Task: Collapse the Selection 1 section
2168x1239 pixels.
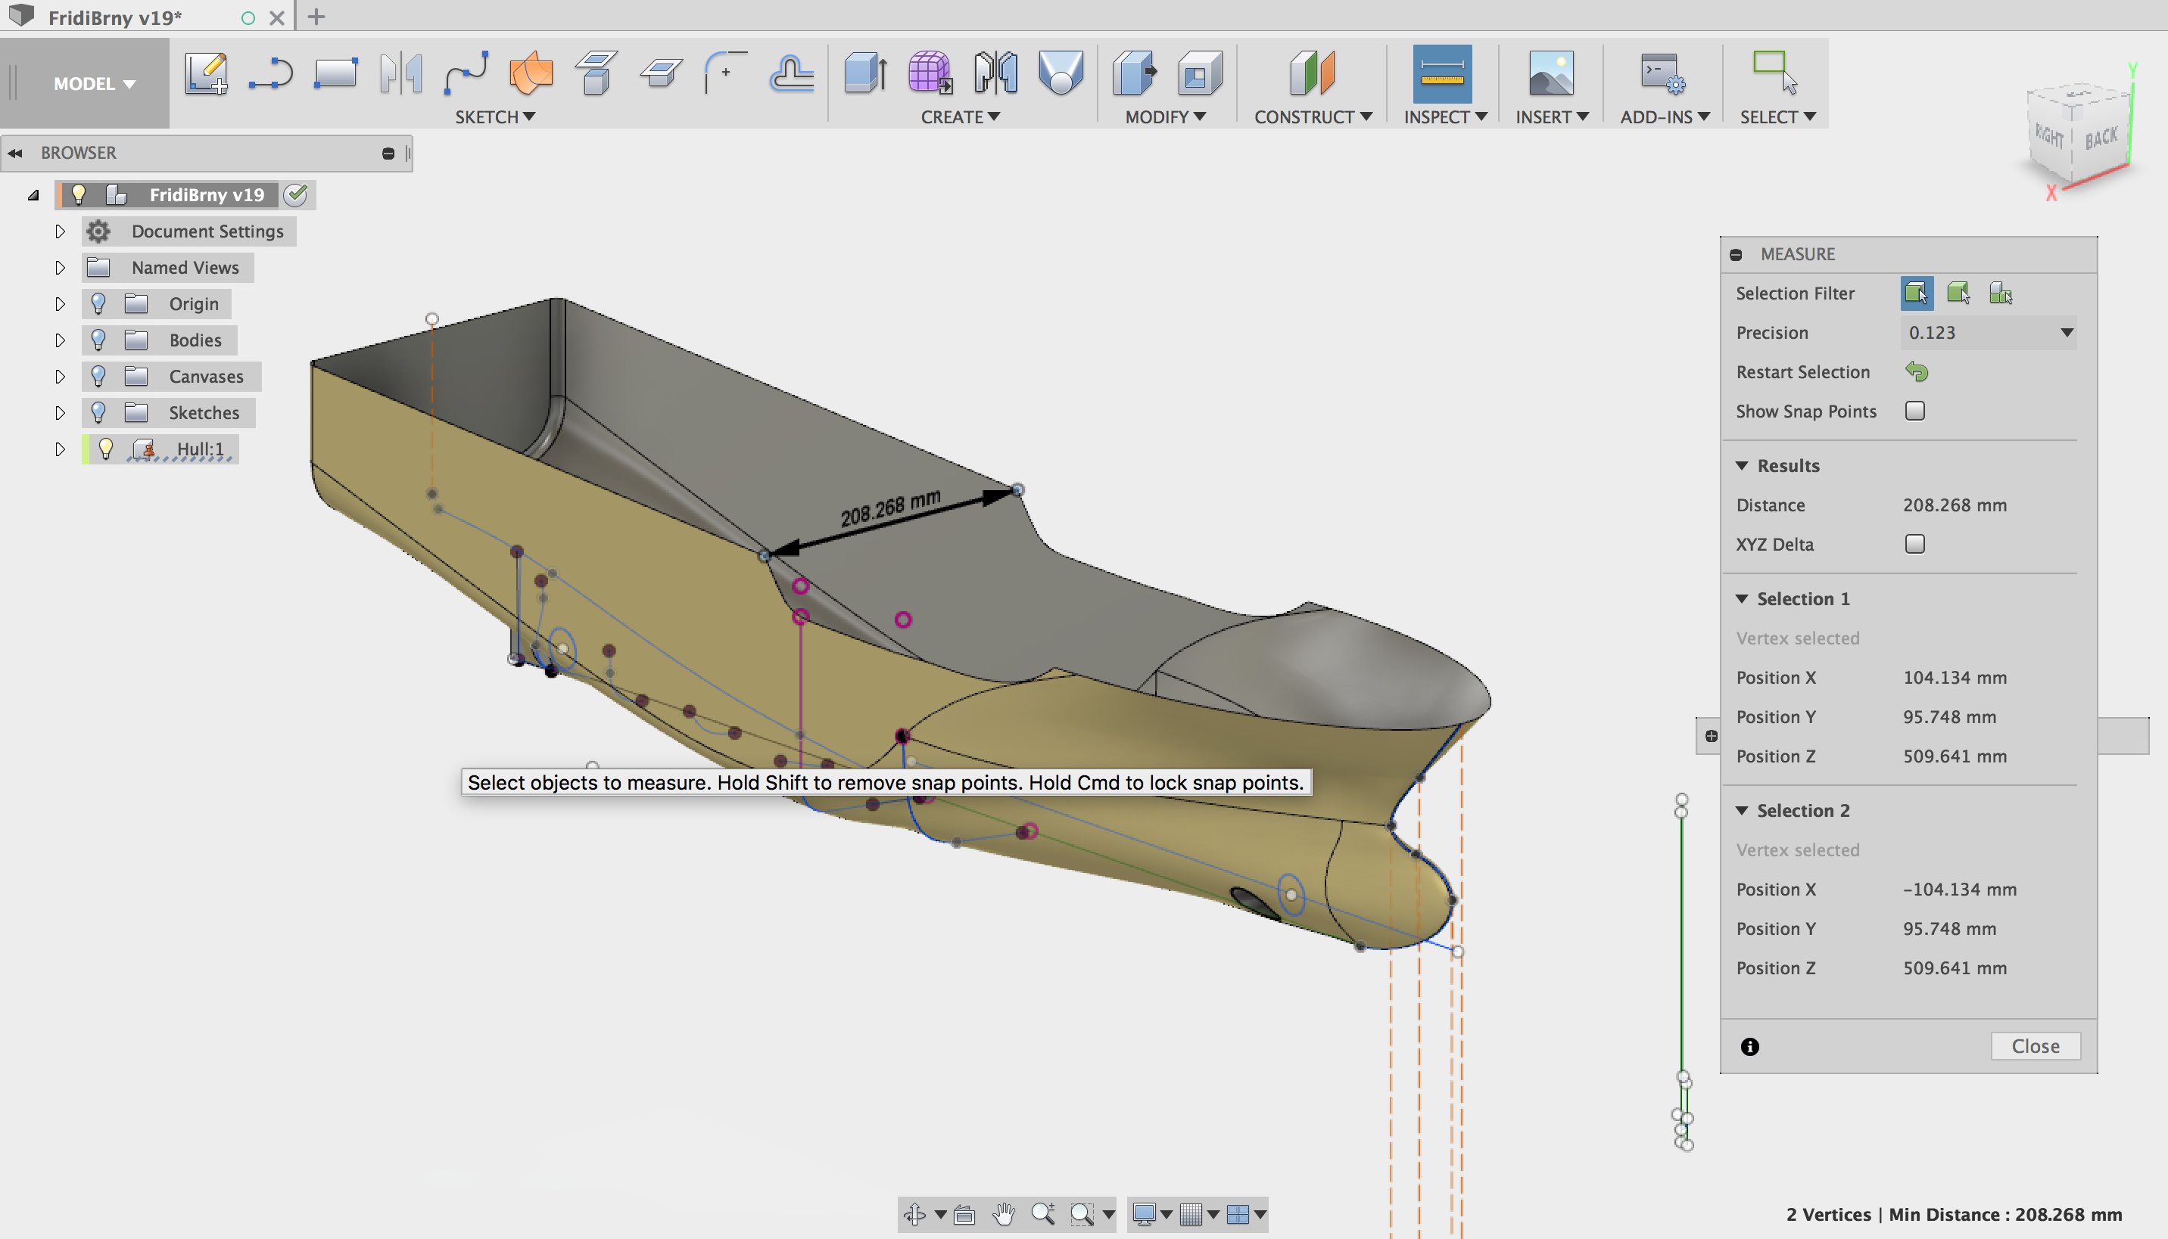Action: [1743, 599]
